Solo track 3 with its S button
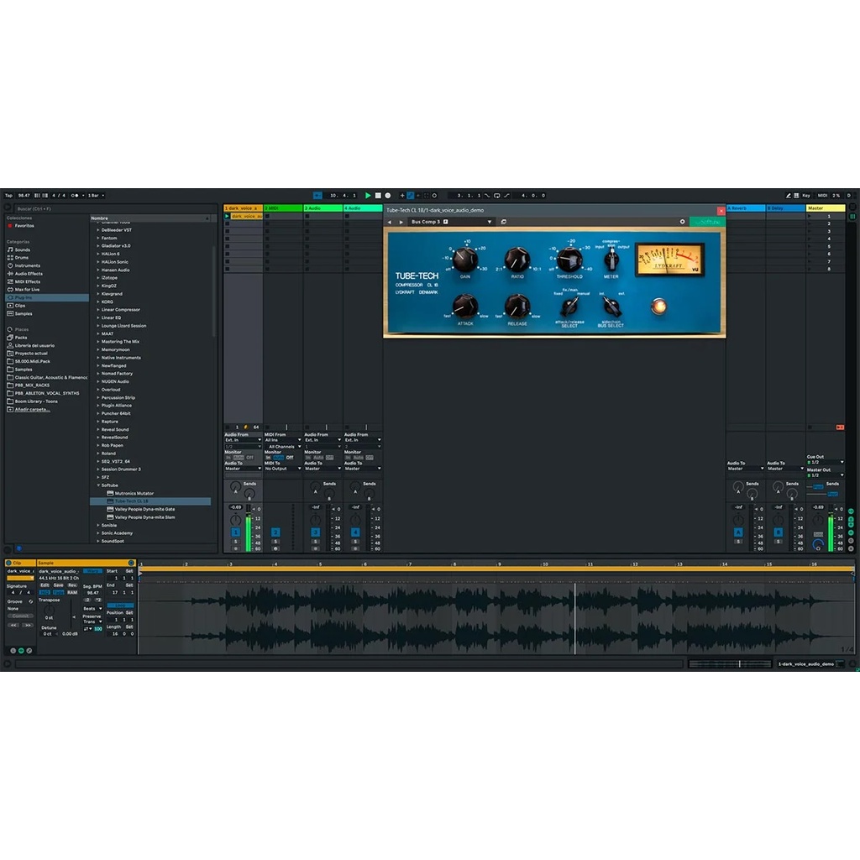Image resolution: width=860 pixels, height=860 pixels. [316, 542]
